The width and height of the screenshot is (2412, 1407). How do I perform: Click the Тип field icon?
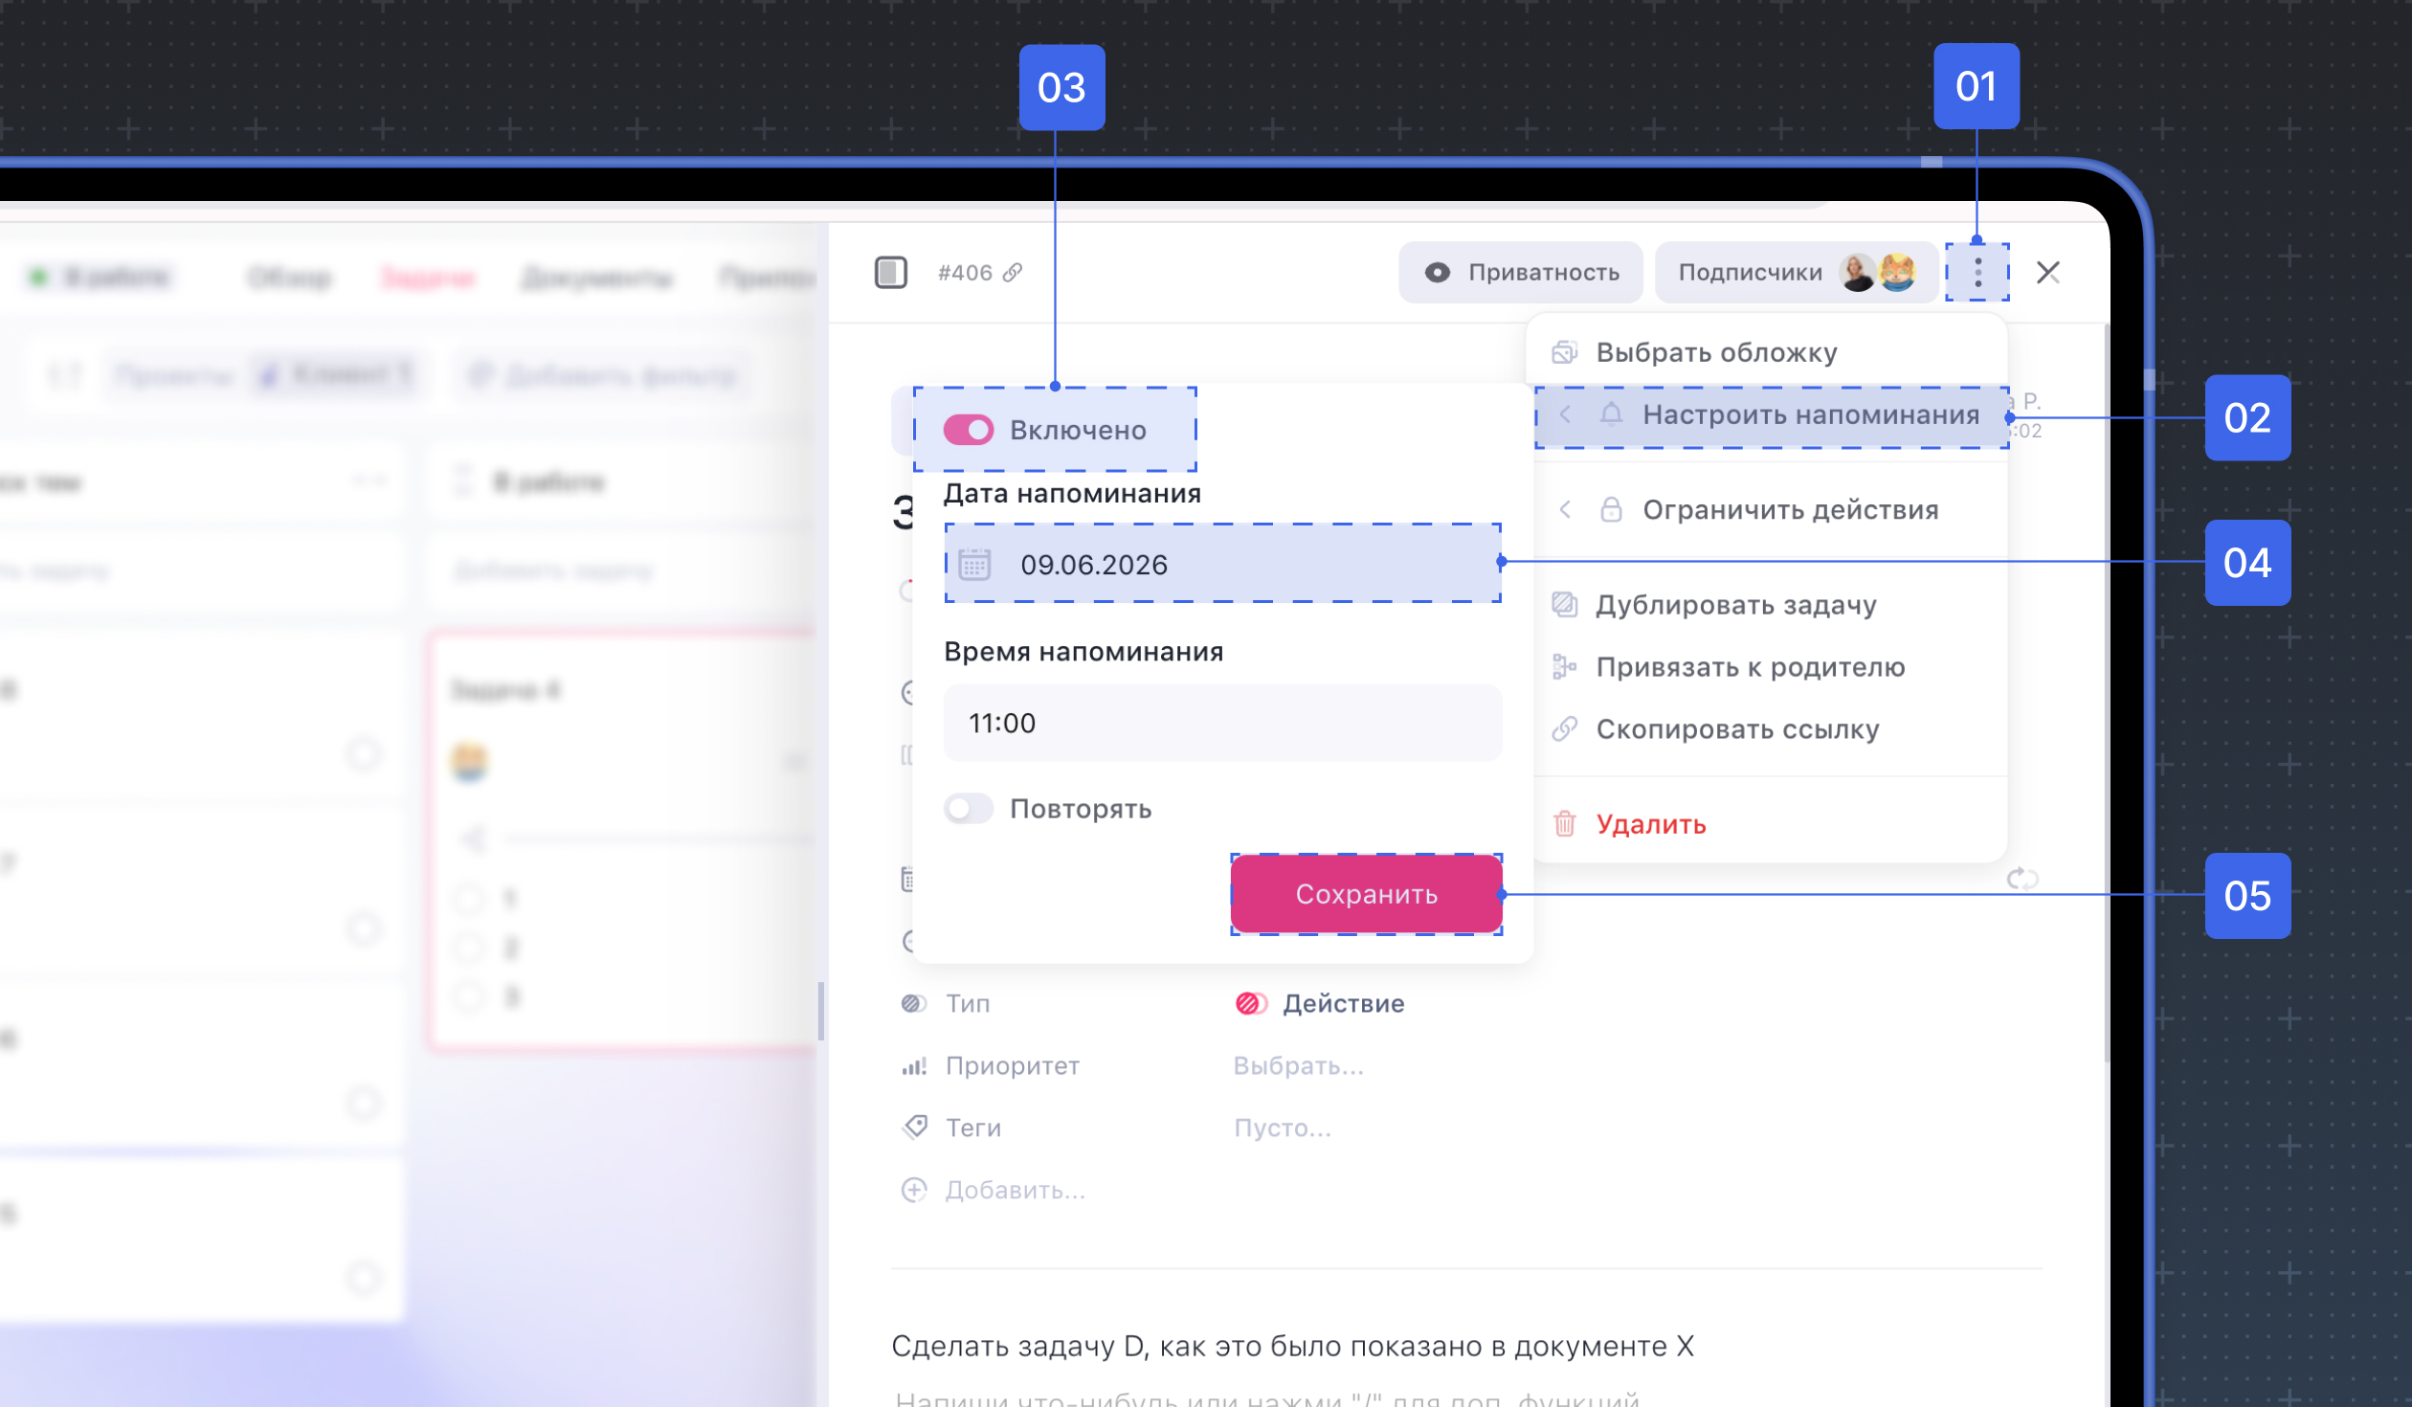(x=914, y=1004)
